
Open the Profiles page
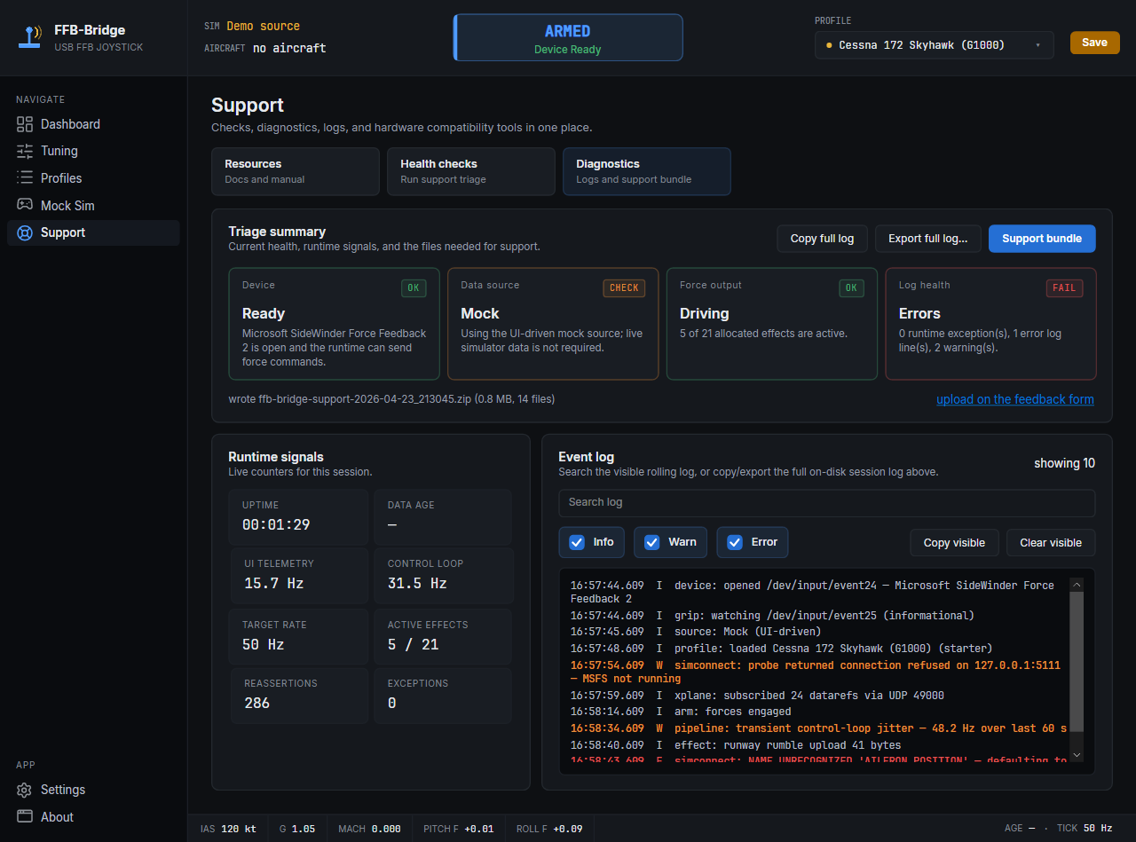[x=93, y=178]
